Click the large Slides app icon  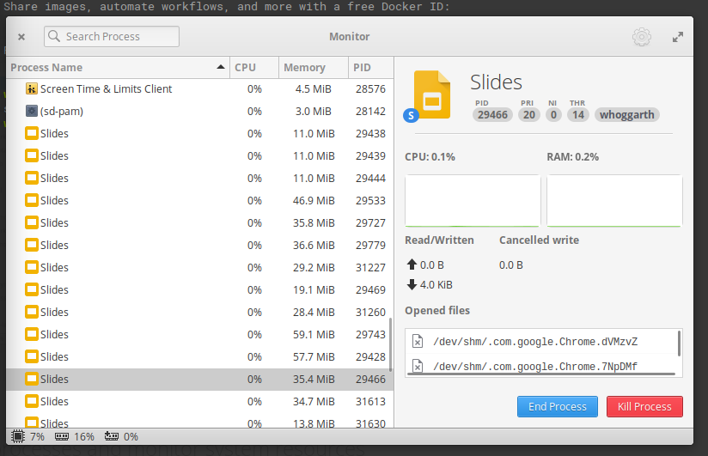(432, 94)
